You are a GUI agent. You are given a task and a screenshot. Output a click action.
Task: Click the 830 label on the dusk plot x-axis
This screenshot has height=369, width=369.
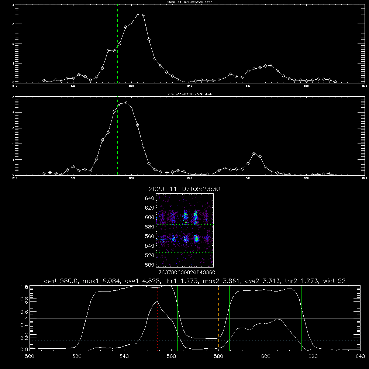131,178
